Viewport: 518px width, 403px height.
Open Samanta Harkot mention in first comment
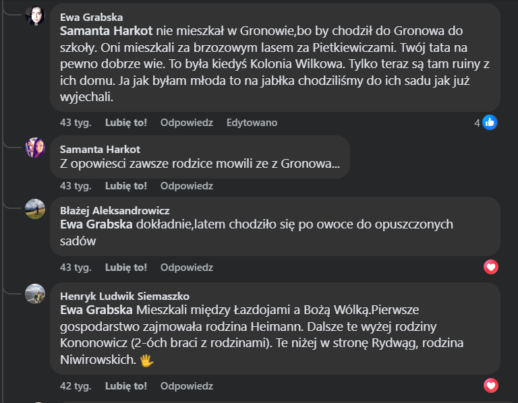pos(107,31)
